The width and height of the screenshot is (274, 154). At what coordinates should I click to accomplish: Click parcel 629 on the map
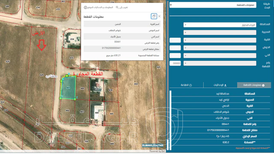point(42,75)
